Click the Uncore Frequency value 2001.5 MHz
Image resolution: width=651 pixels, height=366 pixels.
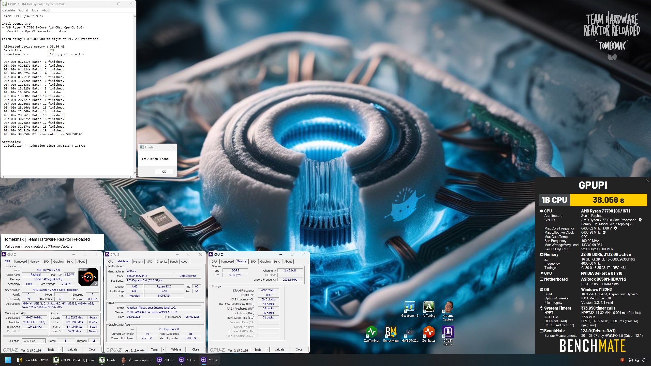[x=290, y=280]
